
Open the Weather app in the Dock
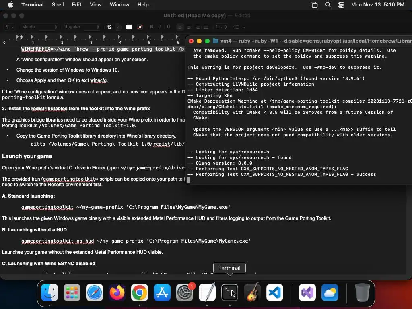330,292
